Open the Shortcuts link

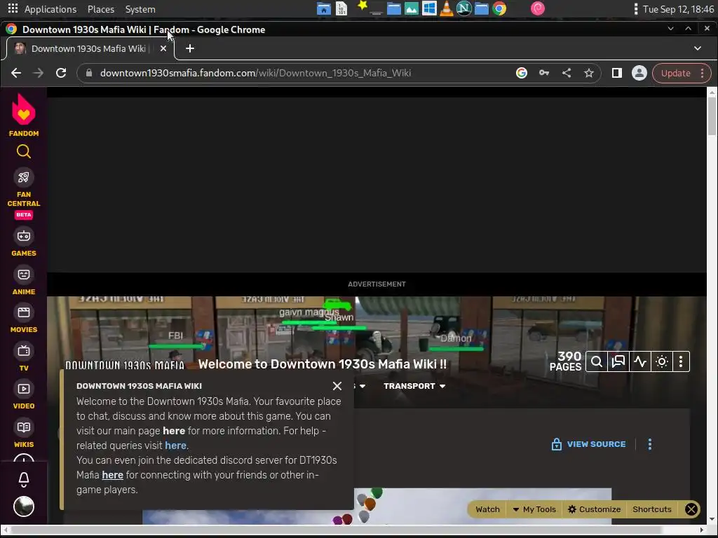pyautogui.click(x=651, y=509)
